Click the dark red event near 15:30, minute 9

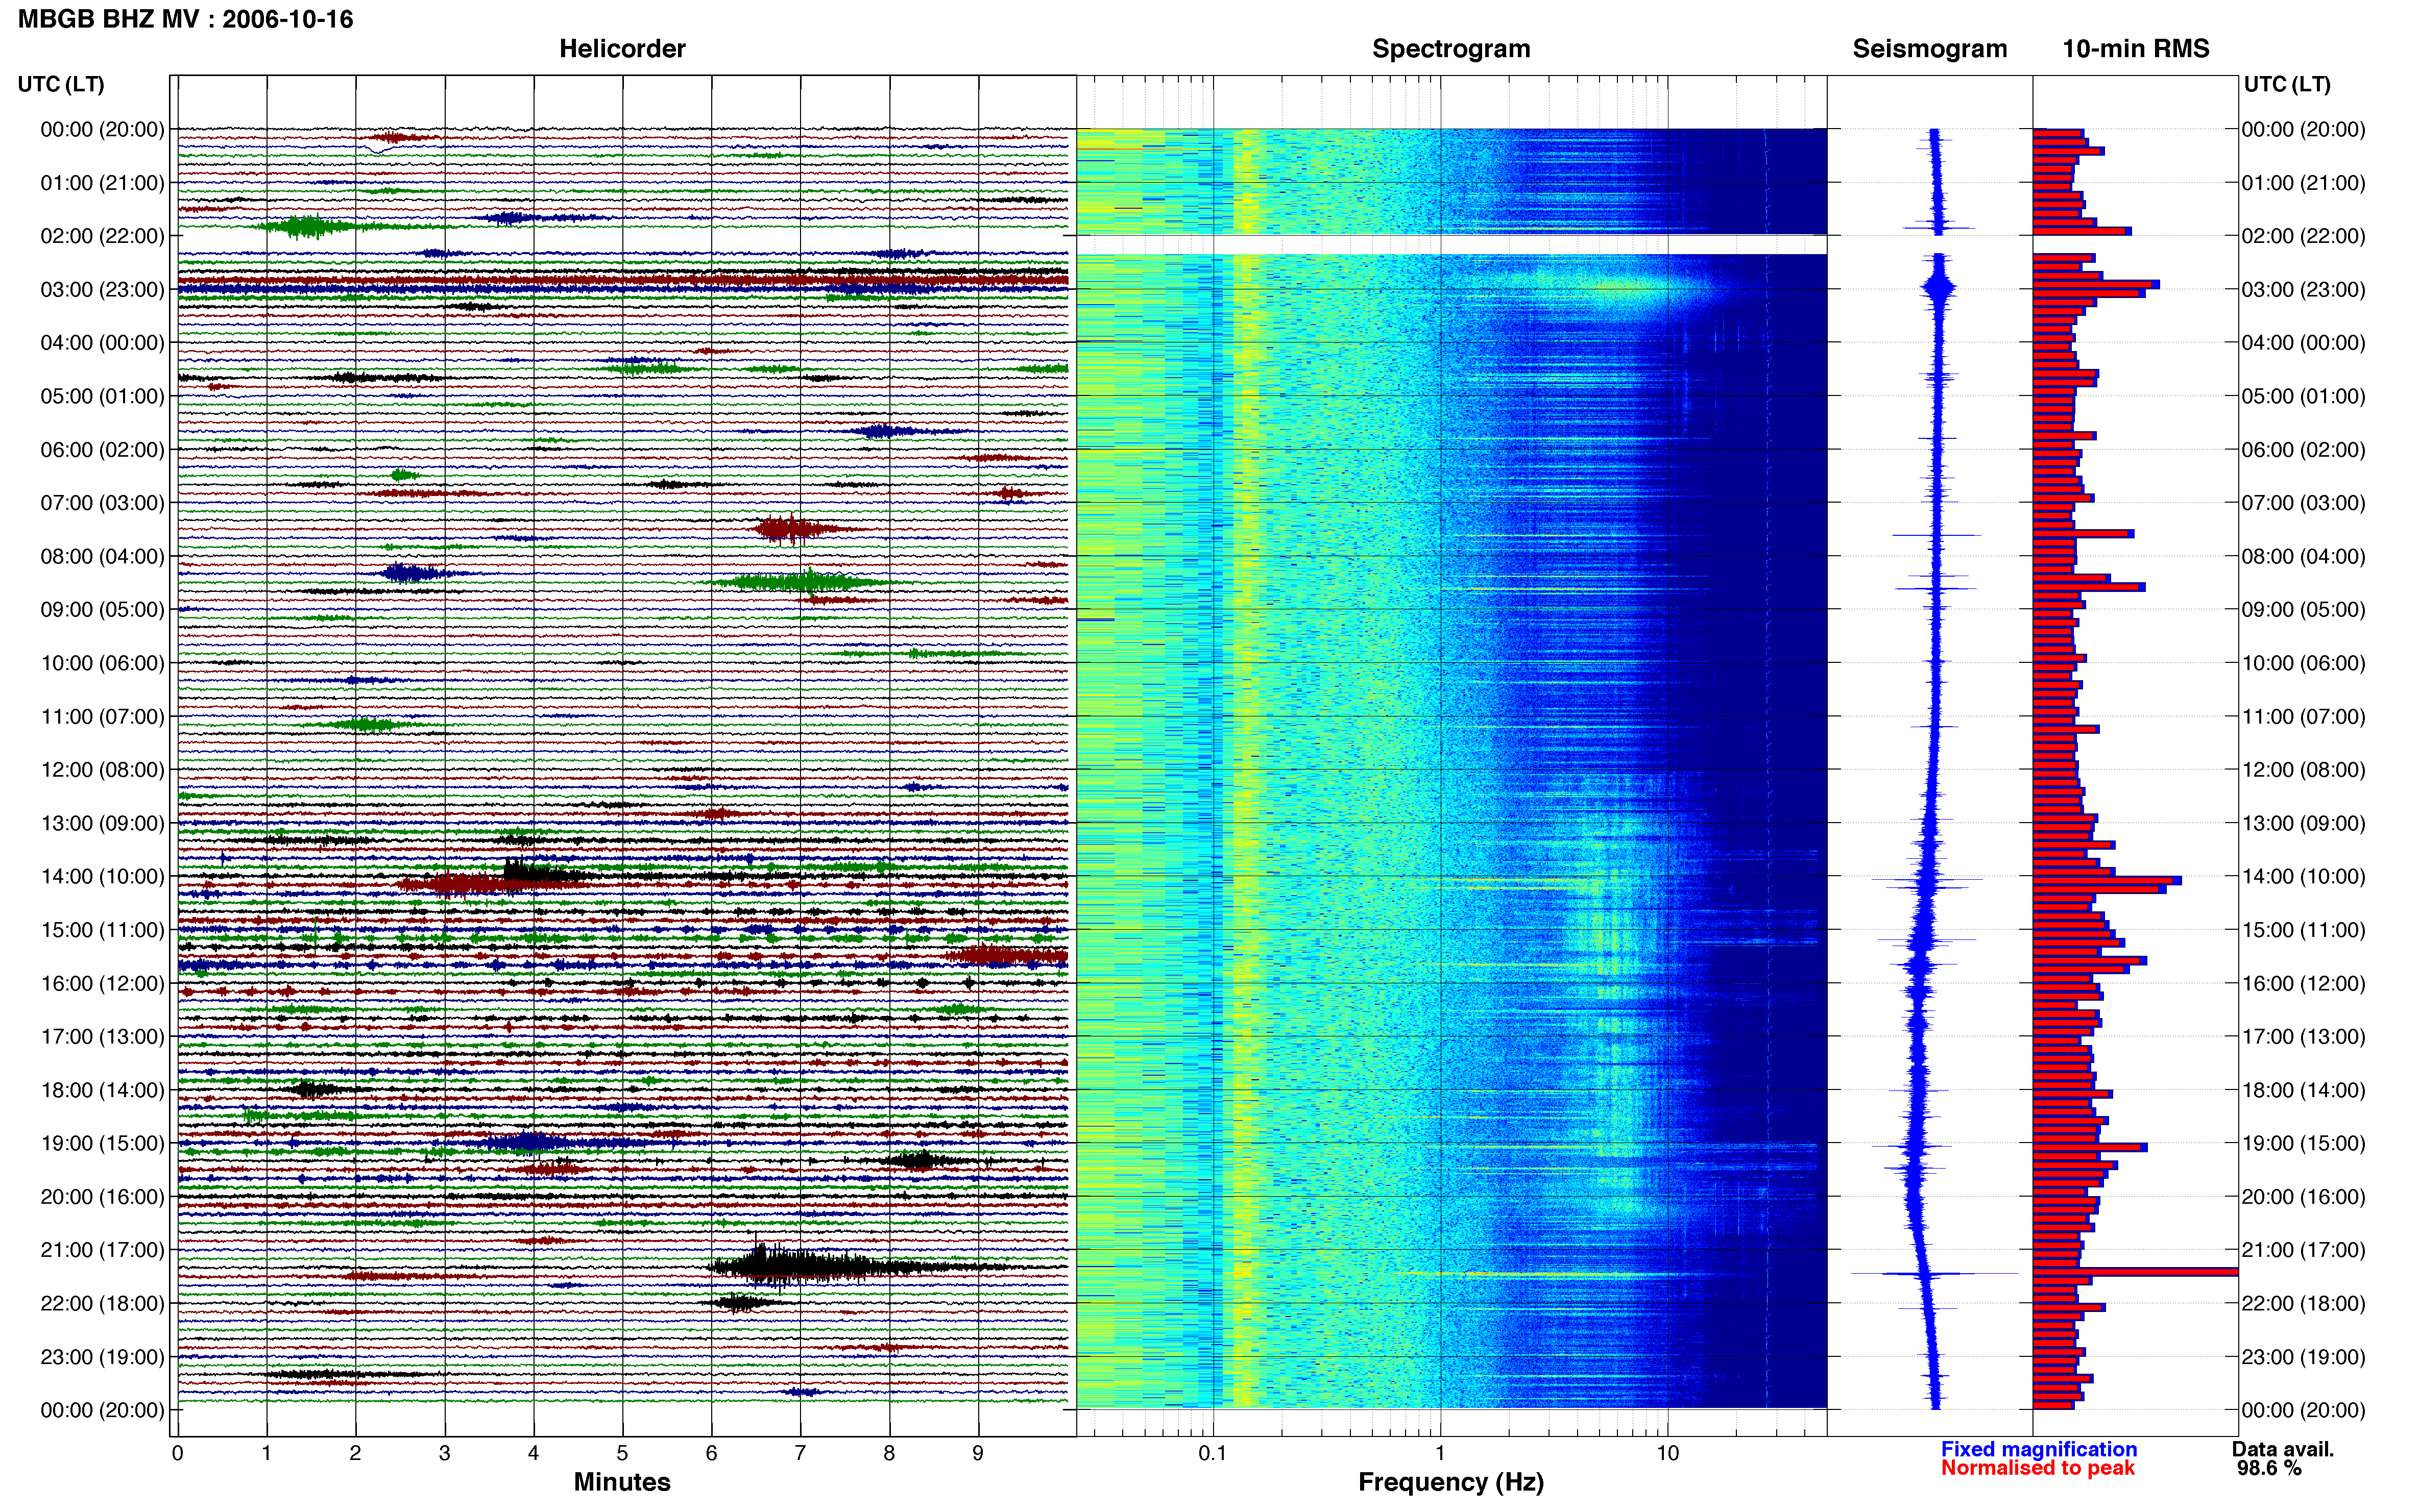[1005, 956]
